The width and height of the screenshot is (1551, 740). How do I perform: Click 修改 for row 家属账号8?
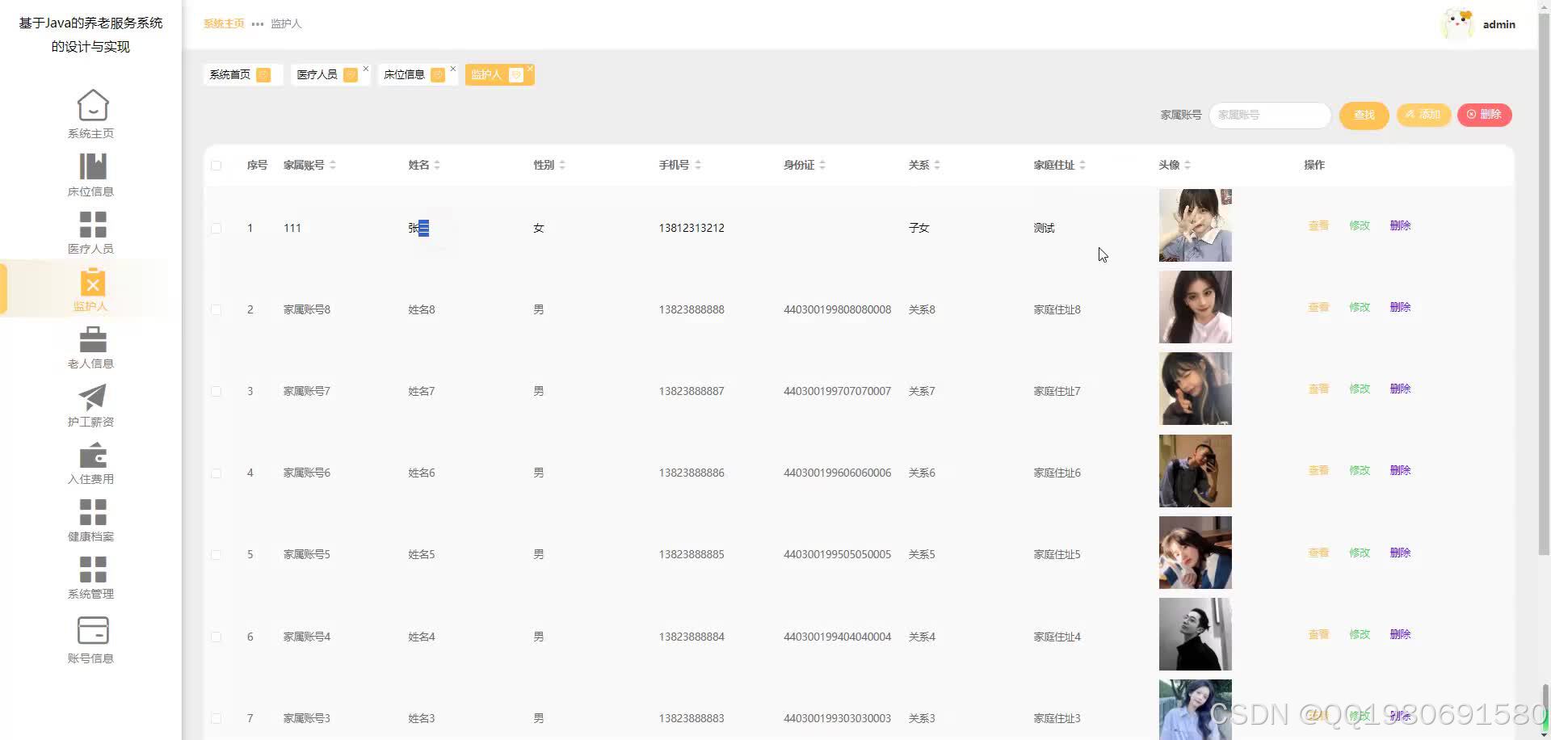(x=1360, y=308)
